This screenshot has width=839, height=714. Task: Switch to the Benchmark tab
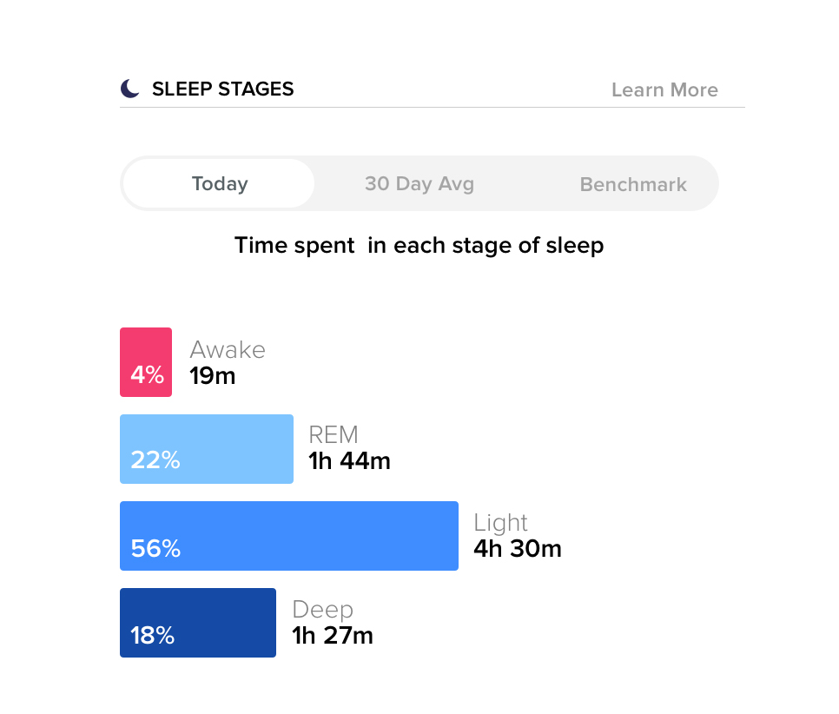pyautogui.click(x=633, y=185)
